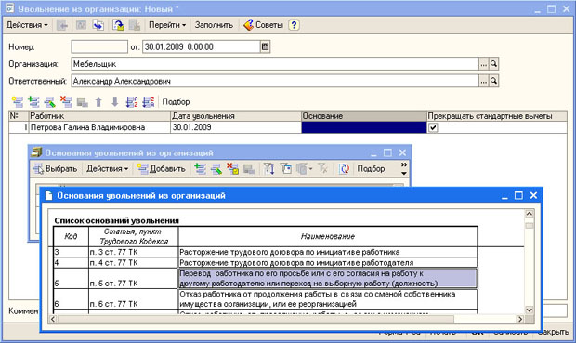Open the filter history dropdown icon
Viewport: 576px width, 343px height.
click(x=305, y=169)
